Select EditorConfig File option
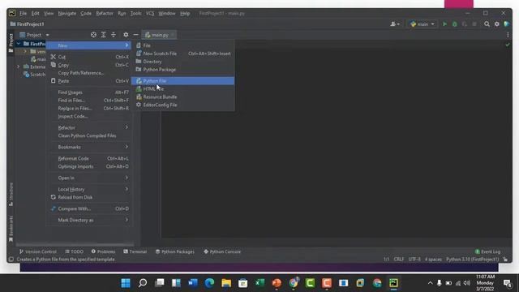519x292 pixels. pyautogui.click(x=182, y=105)
